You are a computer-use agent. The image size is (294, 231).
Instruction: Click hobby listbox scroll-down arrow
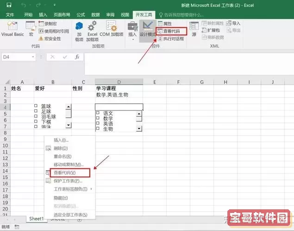coord(69,125)
